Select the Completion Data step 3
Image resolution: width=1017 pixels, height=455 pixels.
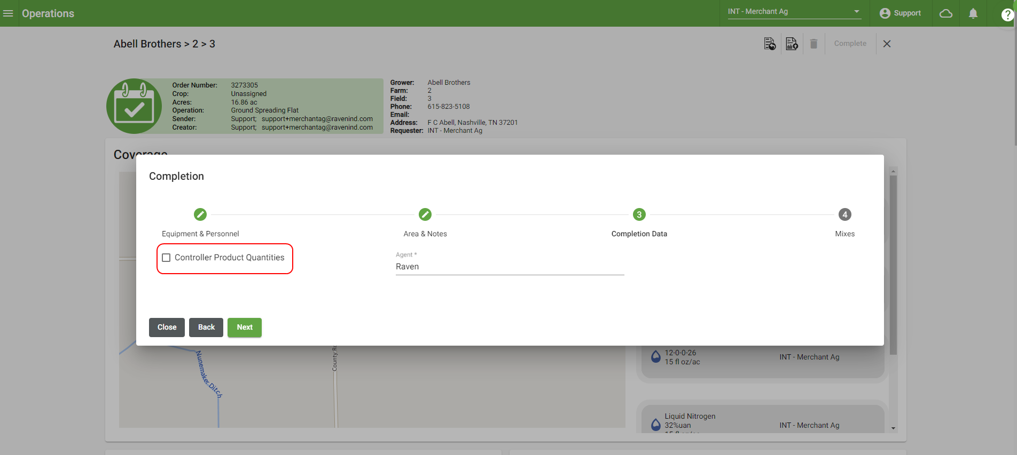click(639, 214)
